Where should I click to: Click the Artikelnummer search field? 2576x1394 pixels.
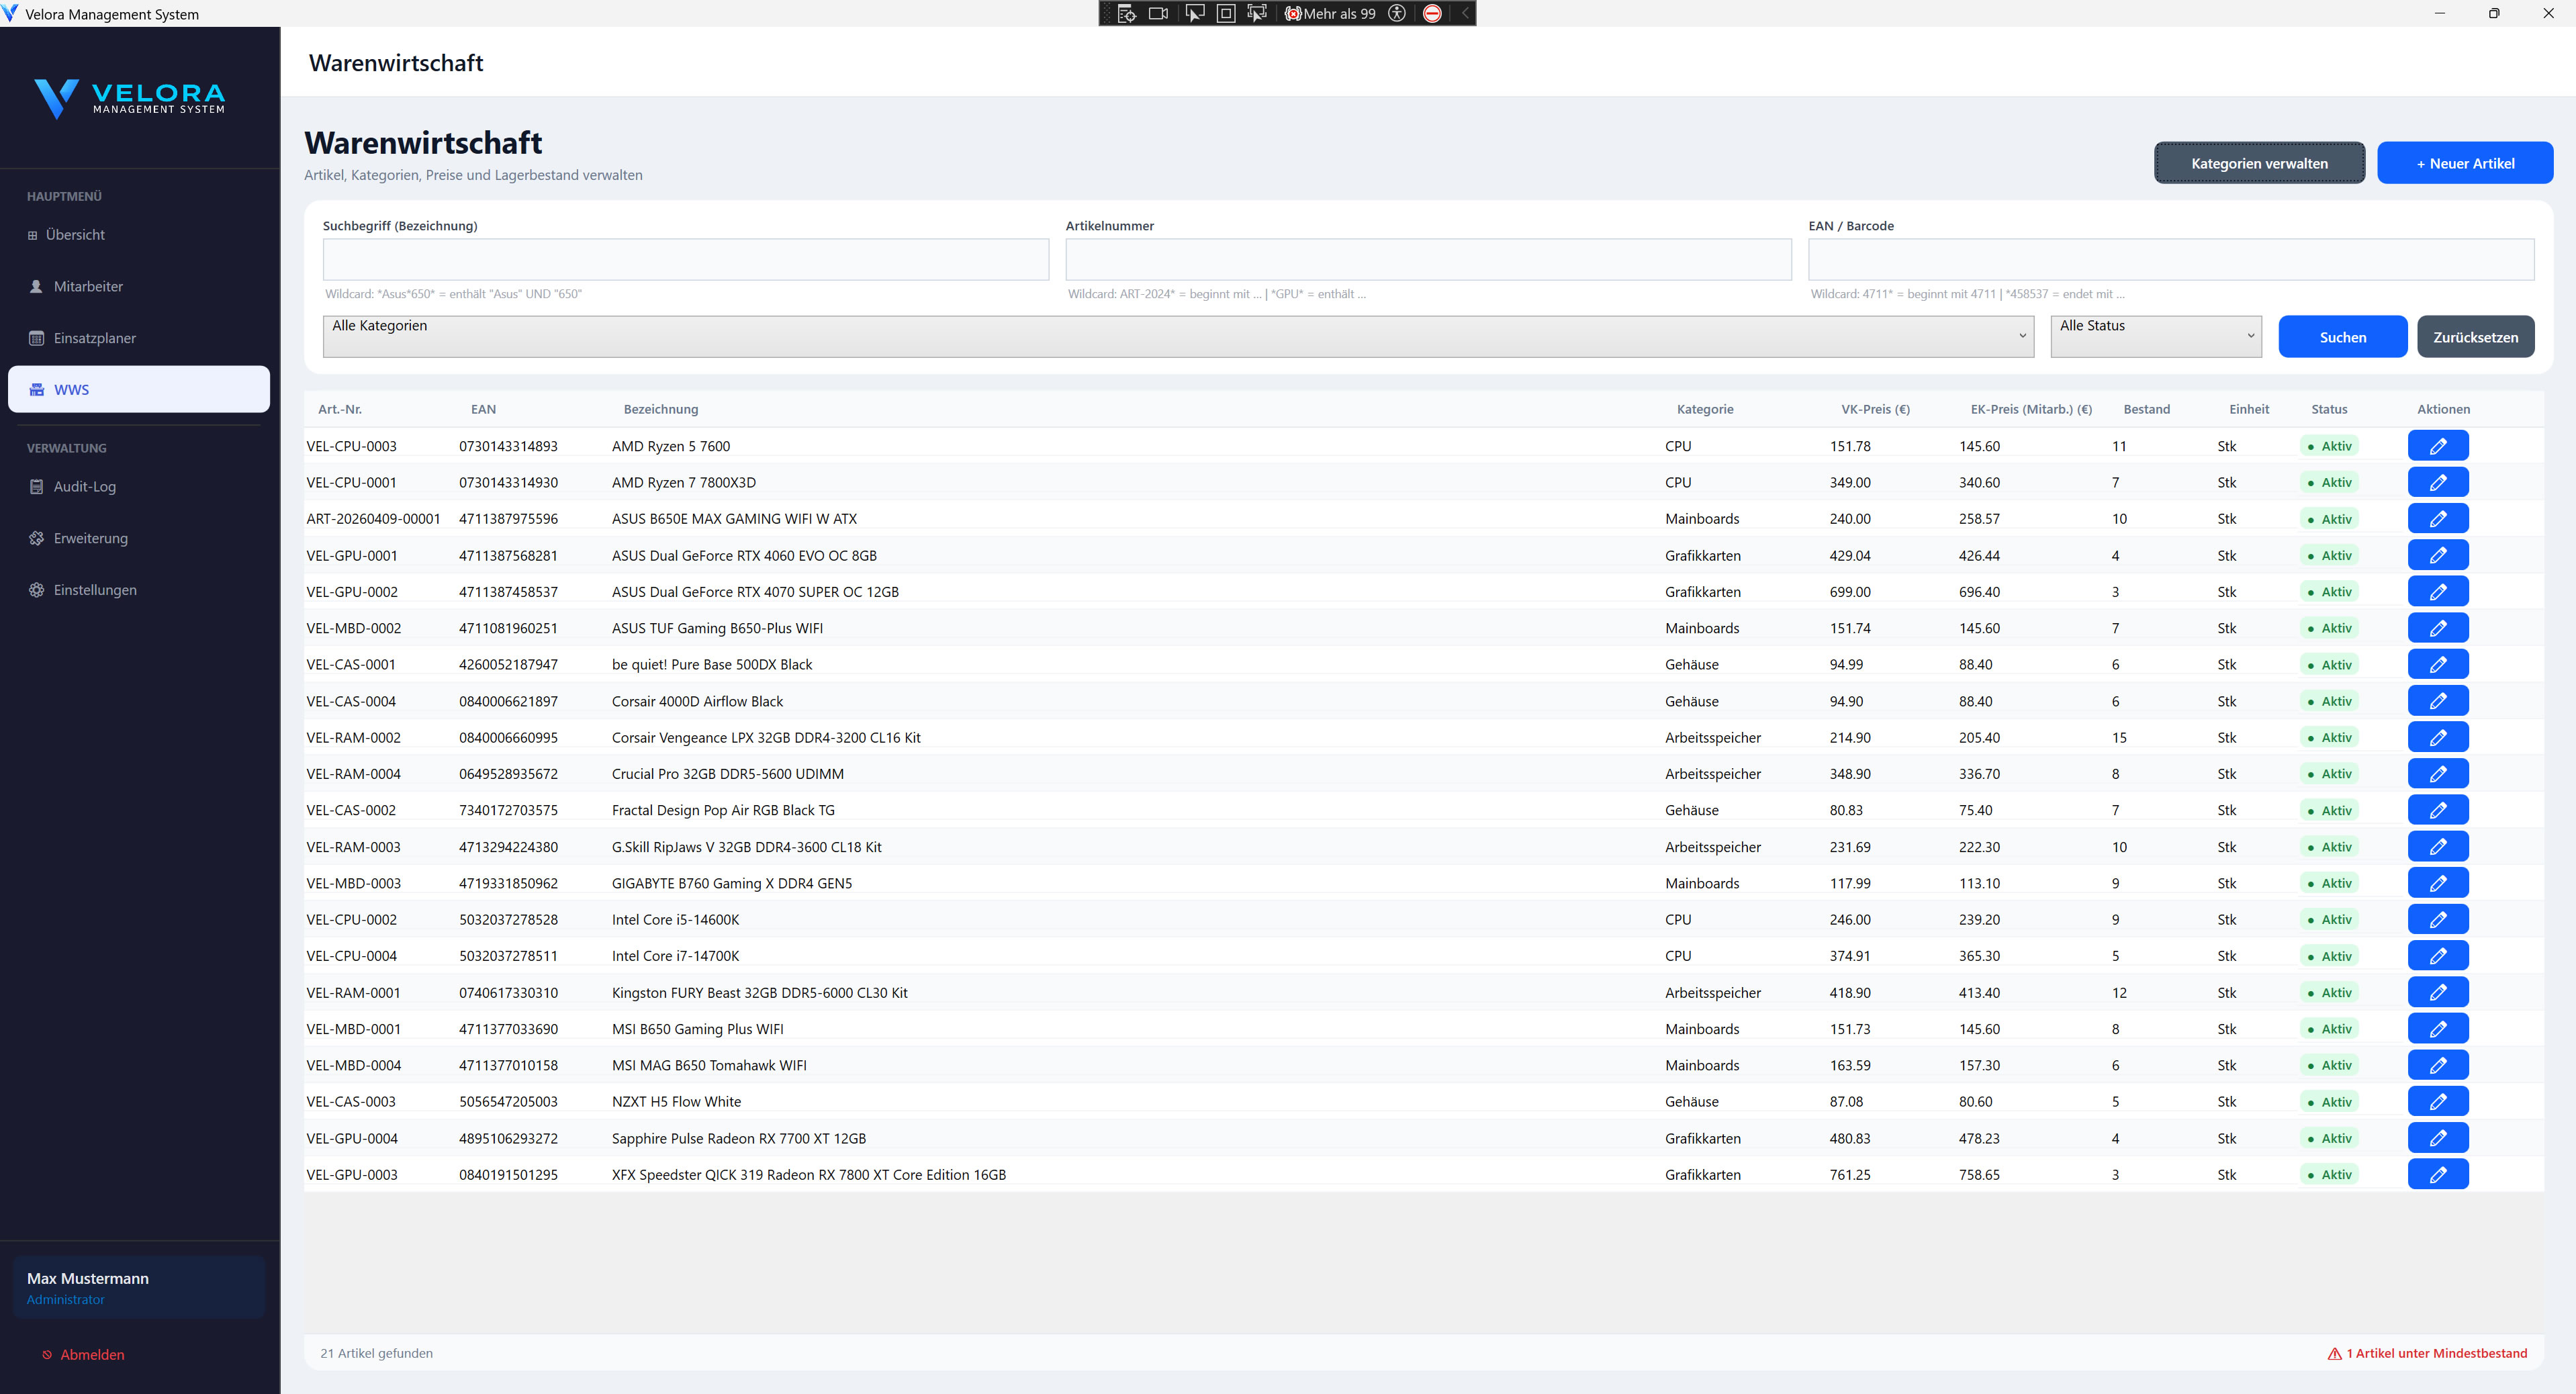coord(1427,260)
